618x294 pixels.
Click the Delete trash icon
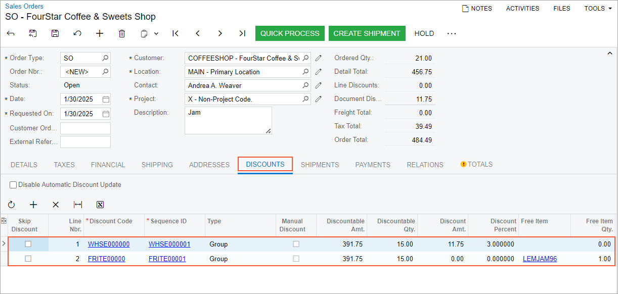click(122, 33)
